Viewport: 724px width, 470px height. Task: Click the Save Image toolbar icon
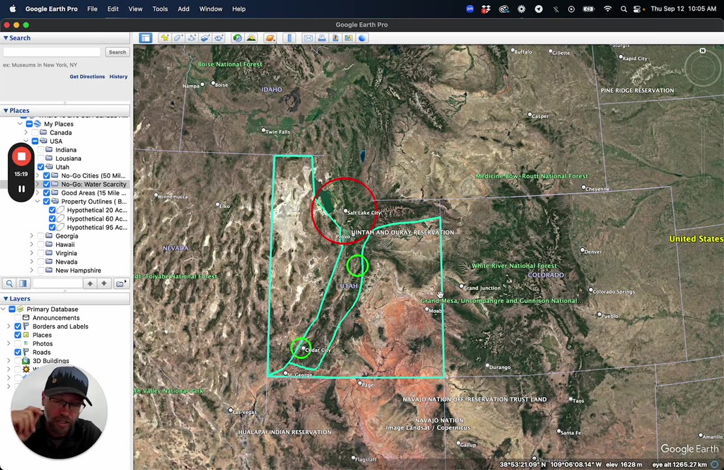pos(335,38)
